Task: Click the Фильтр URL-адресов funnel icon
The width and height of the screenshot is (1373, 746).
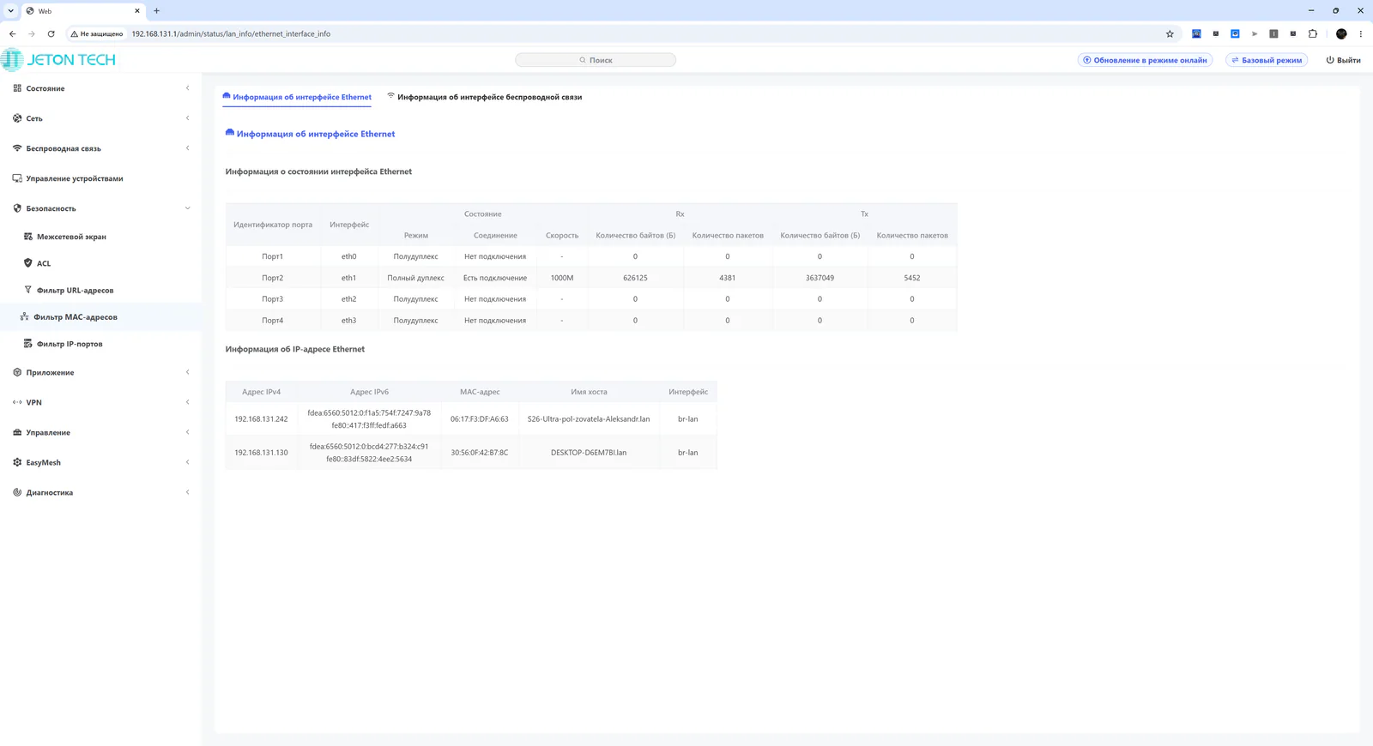Action: pos(28,290)
